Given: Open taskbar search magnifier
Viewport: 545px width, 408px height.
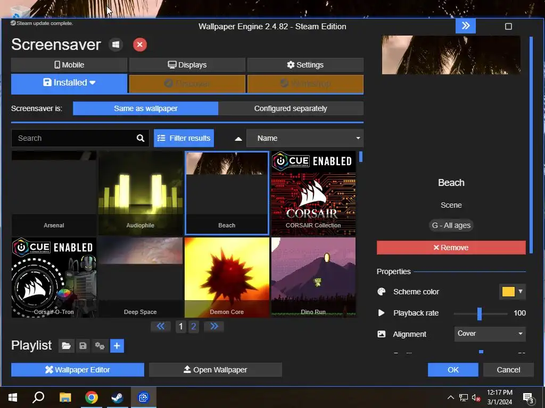Looking at the screenshot, I should point(38,397).
